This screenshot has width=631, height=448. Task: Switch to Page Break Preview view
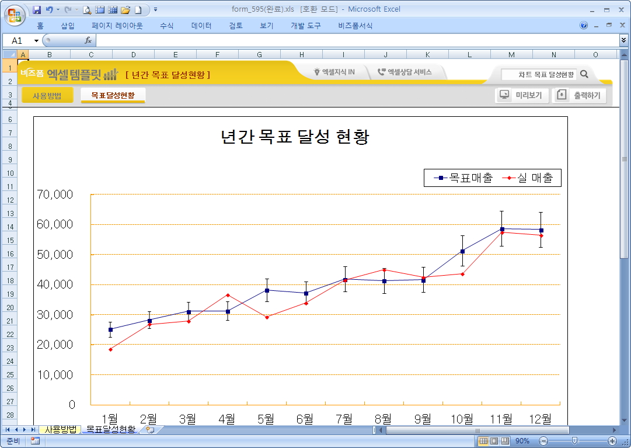coord(504,441)
